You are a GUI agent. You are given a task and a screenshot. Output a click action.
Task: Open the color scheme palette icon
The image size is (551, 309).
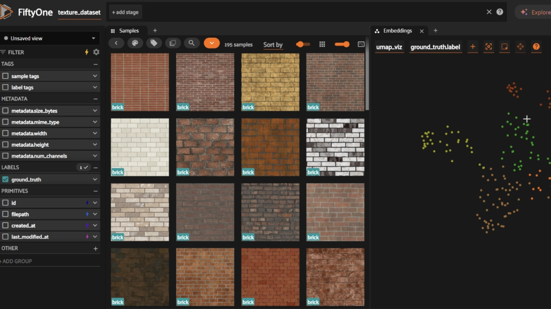[135, 43]
